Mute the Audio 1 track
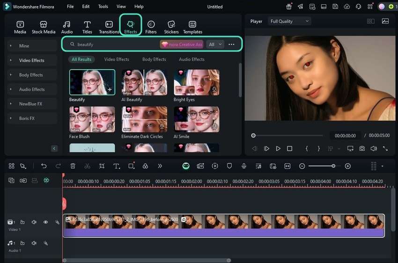Viewport: 398px width, 263px height. 34,243
